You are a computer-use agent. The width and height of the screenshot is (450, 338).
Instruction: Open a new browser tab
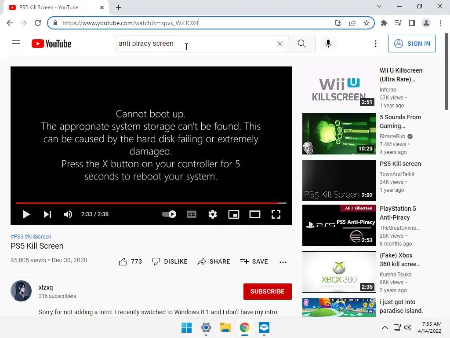[x=119, y=8]
